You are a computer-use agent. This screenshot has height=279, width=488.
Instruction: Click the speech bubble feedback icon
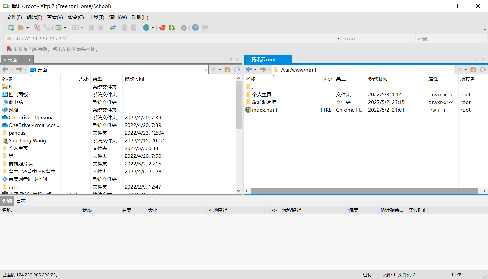205,28
